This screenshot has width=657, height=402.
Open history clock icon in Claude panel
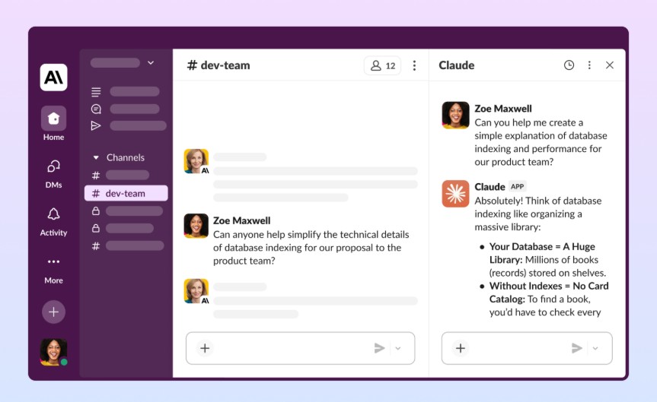click(x=569, y=65)
